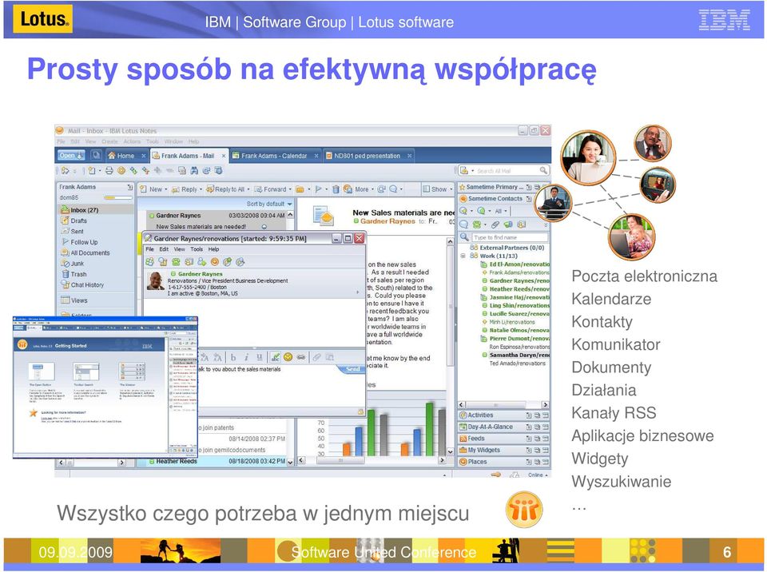This screenshot has height=572, width=767.
Task: Click the trash delete icon in actions
Action: (336, 189)
